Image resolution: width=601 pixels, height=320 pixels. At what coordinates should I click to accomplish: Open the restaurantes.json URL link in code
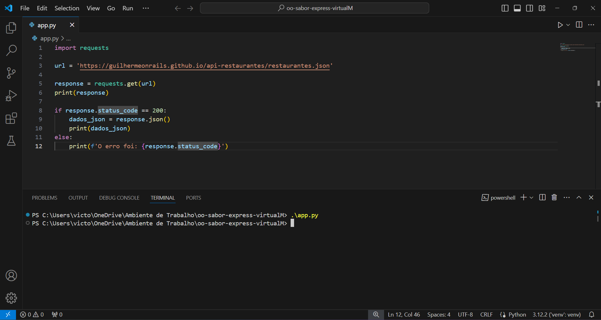point(205,66)
